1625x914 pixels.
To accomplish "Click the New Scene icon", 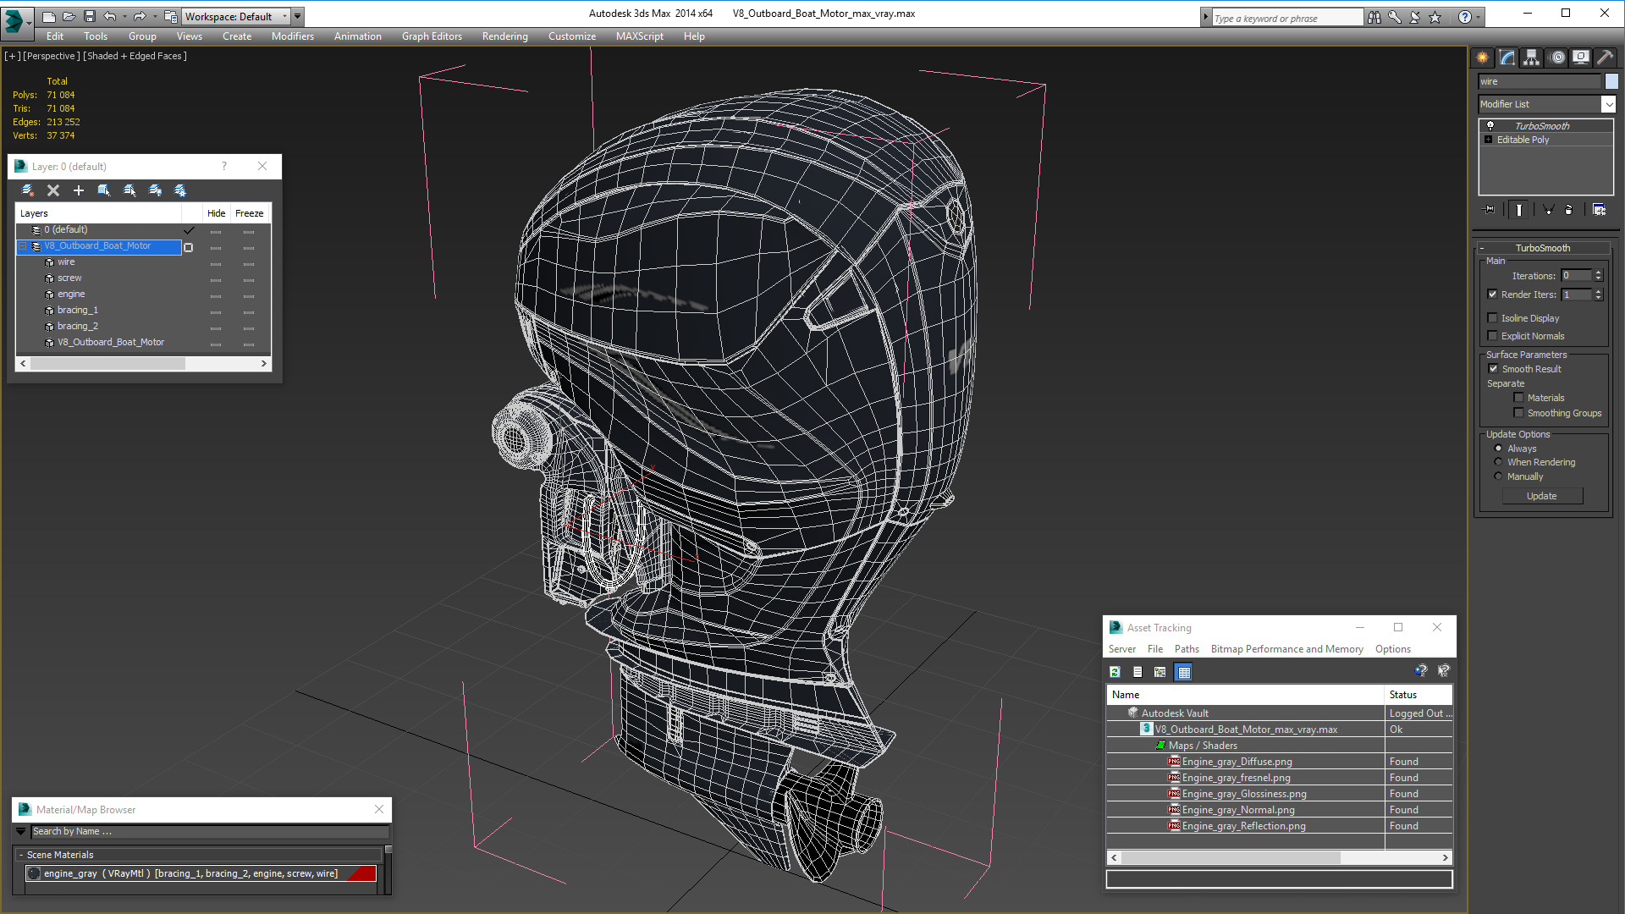I will (x=48, y=16).
